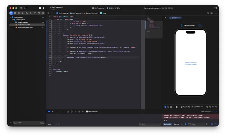Image resolution: width=226 pixels, height=136 pixels.
Task: Simulate location arrow icon
Action: coord(83,112)
